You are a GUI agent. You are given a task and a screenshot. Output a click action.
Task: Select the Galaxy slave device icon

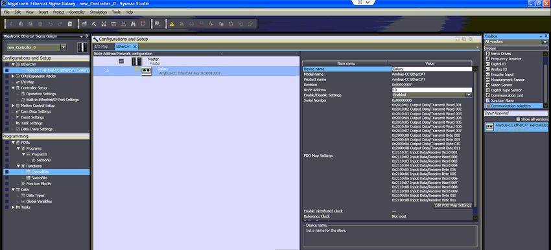[x=147, y=71]
